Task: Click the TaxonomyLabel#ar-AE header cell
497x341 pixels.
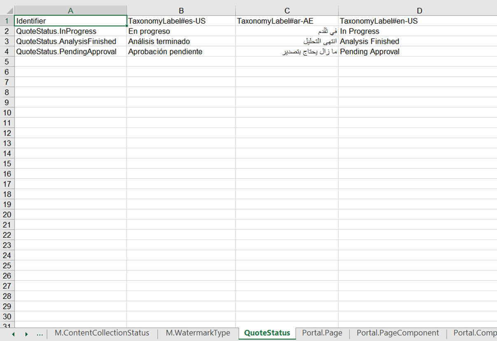Action: pos(287,21)
